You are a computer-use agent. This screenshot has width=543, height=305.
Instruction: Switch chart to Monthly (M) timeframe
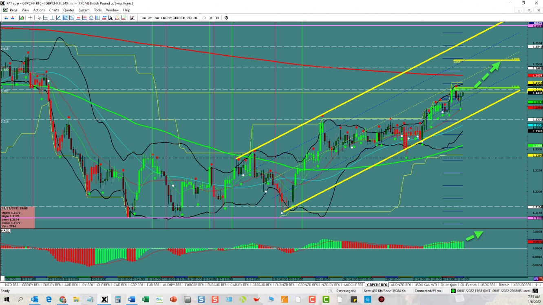point(217,18)
